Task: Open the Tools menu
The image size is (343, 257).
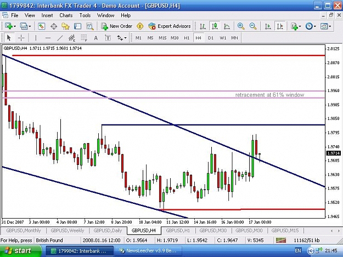Action: pos(85,15)
